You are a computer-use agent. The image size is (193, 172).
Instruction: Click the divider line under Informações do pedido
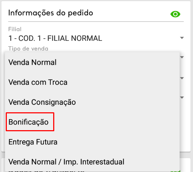[x=96, y=22]
